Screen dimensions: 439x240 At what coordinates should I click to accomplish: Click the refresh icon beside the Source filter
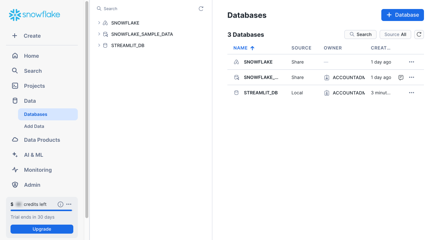419,34
